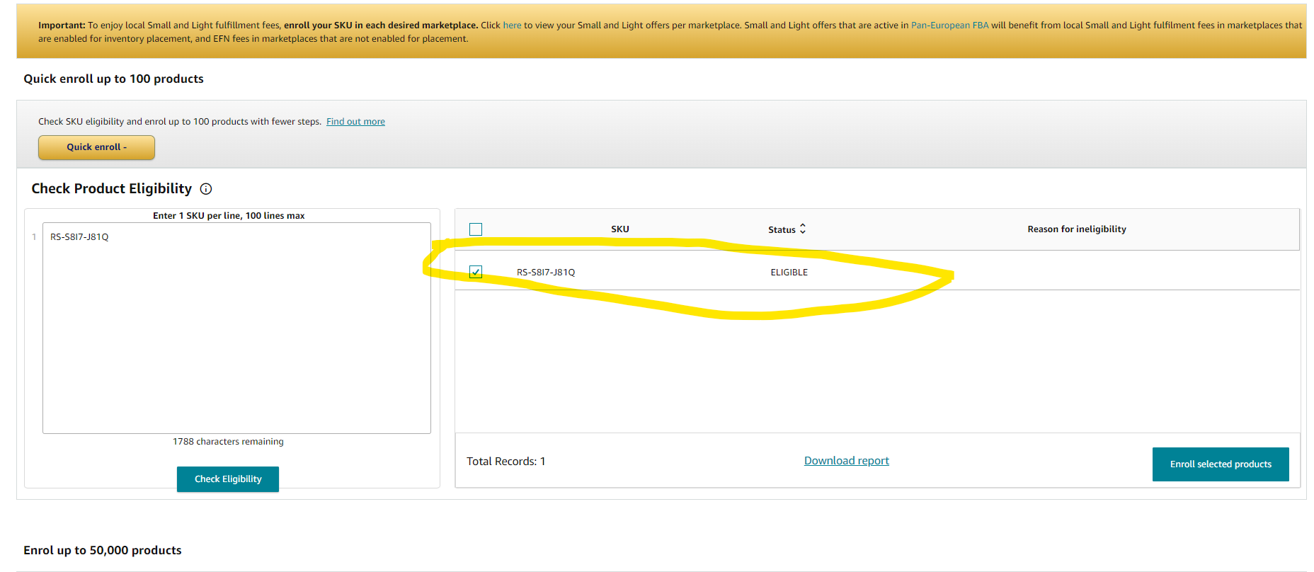
Task: Expand the Enrol up to 50,000 products section
Action: pyautogui.click(x=103, y=550)
